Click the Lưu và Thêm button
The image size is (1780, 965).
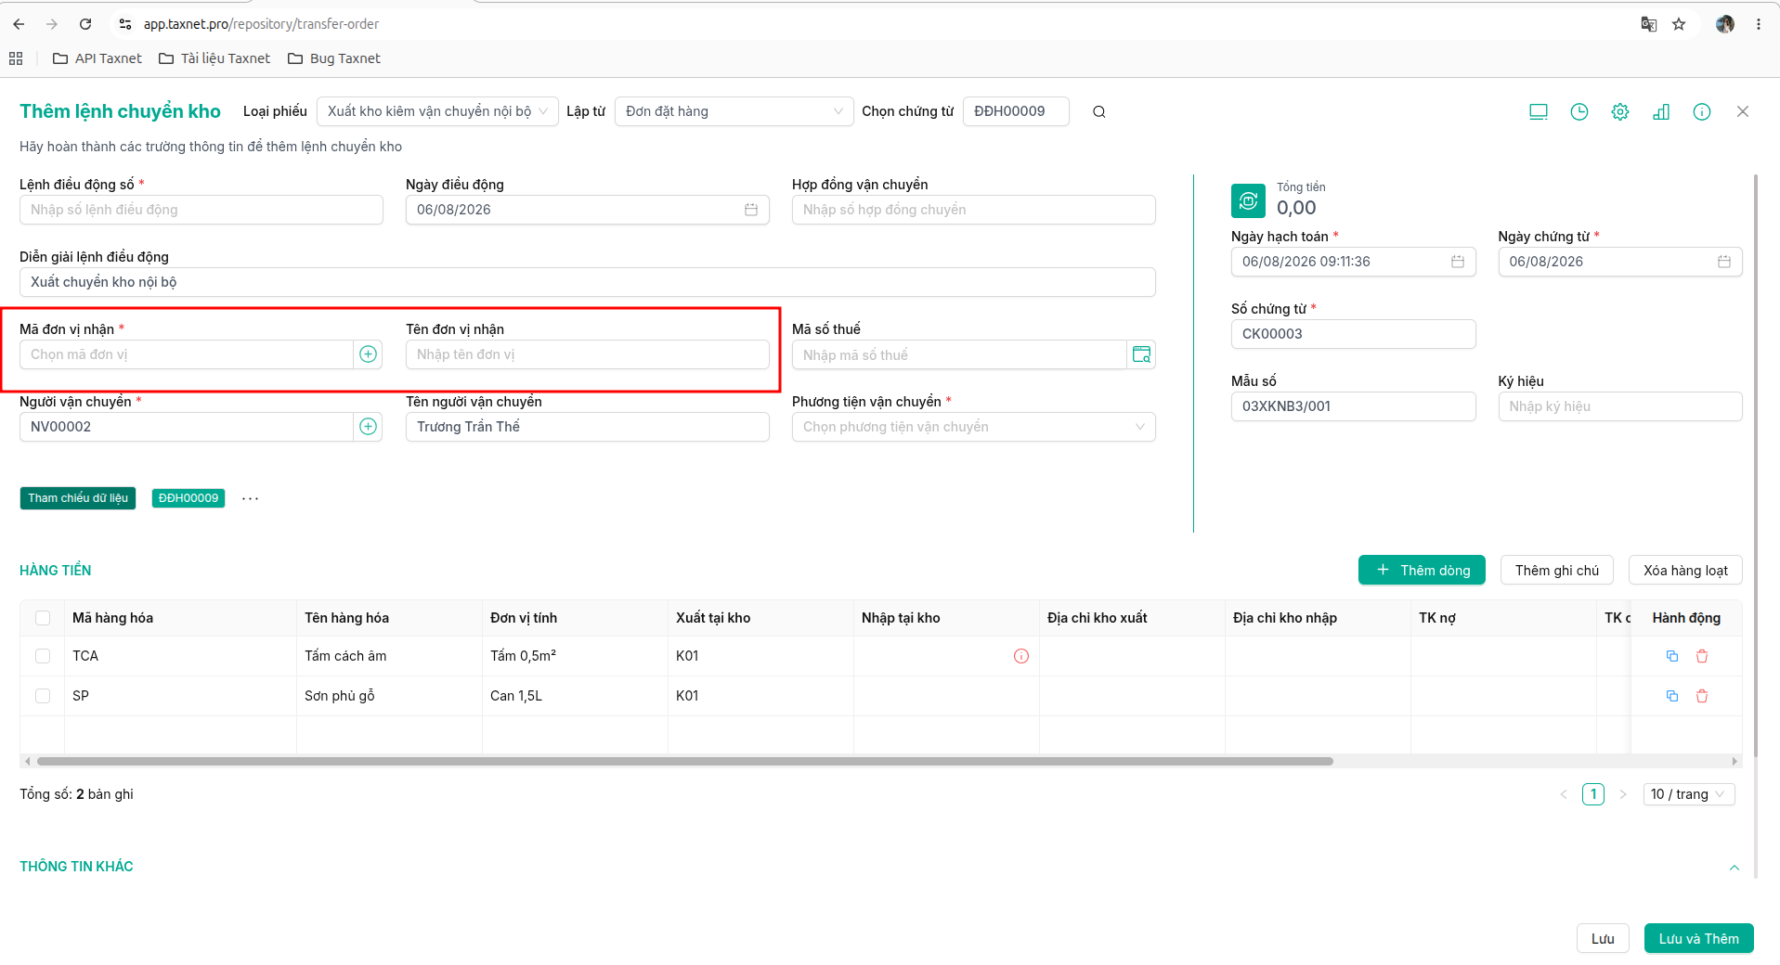coord(1698,938)
